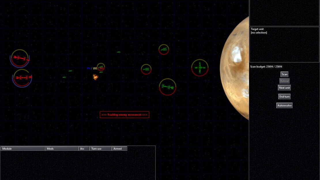The width and height of the screenshot is (320, 180).
Task: Sort by the Mods column header
Action: 62,149
